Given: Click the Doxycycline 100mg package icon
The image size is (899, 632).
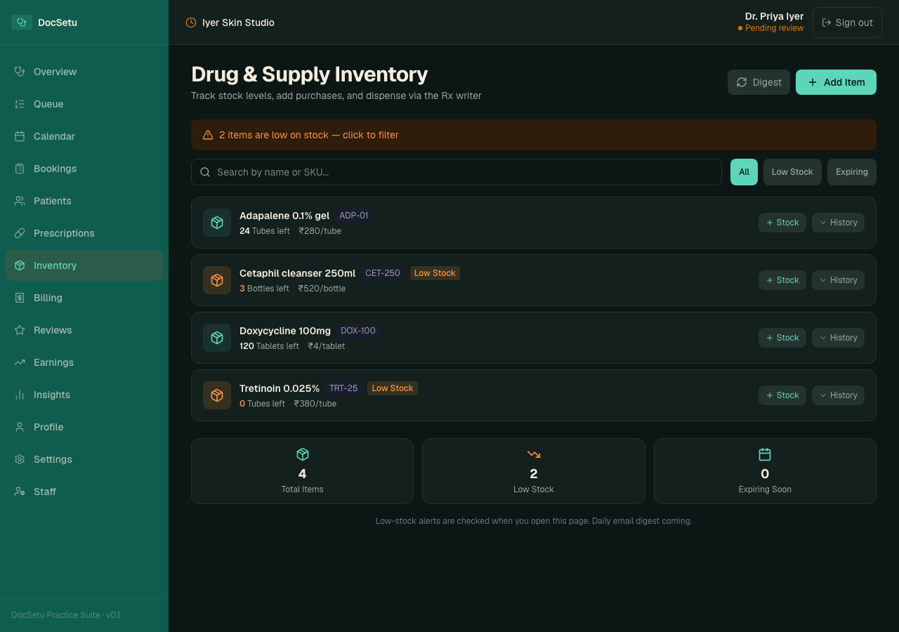Looking at the screenshot, I should (x=217, y=338).
